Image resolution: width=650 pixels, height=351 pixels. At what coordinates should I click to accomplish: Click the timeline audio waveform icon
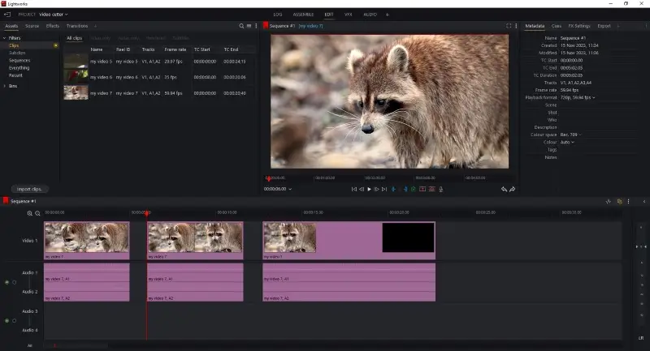(x=608, y=201)
